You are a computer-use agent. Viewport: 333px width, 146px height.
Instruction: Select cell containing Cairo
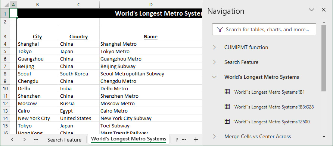(x=37, y=111)
